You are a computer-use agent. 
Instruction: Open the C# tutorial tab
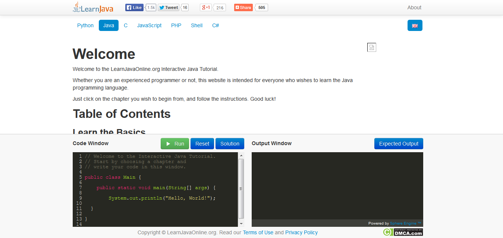click(216, 25)
